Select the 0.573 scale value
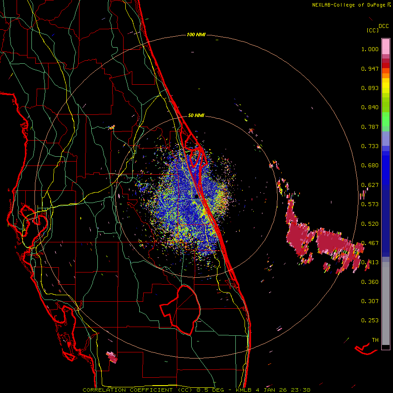 click(370, 204)
